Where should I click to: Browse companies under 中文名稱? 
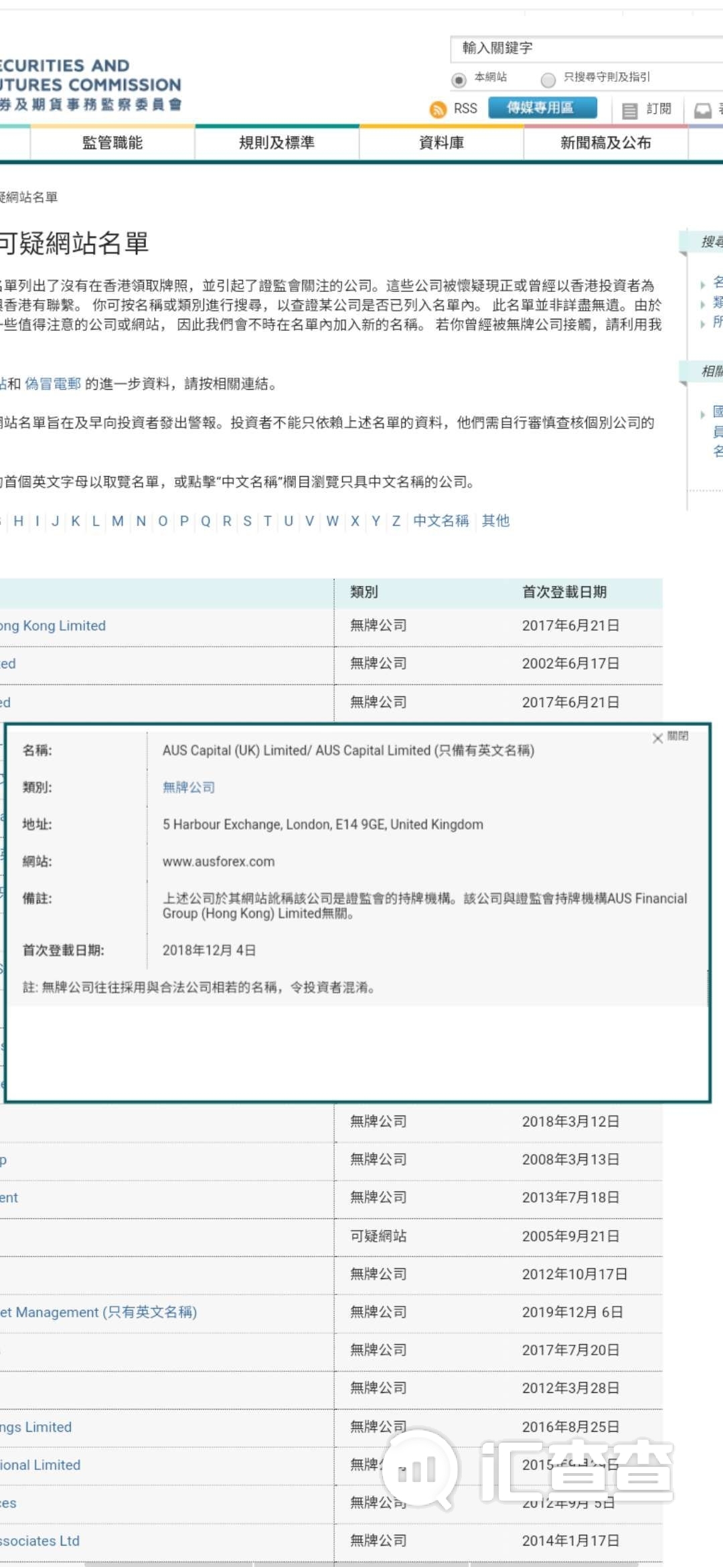(441, 521)
